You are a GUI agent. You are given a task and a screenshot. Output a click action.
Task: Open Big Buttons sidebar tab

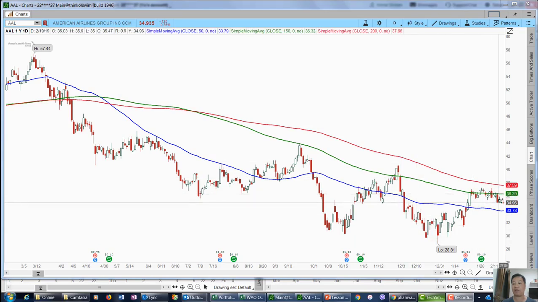click(531, 134)
